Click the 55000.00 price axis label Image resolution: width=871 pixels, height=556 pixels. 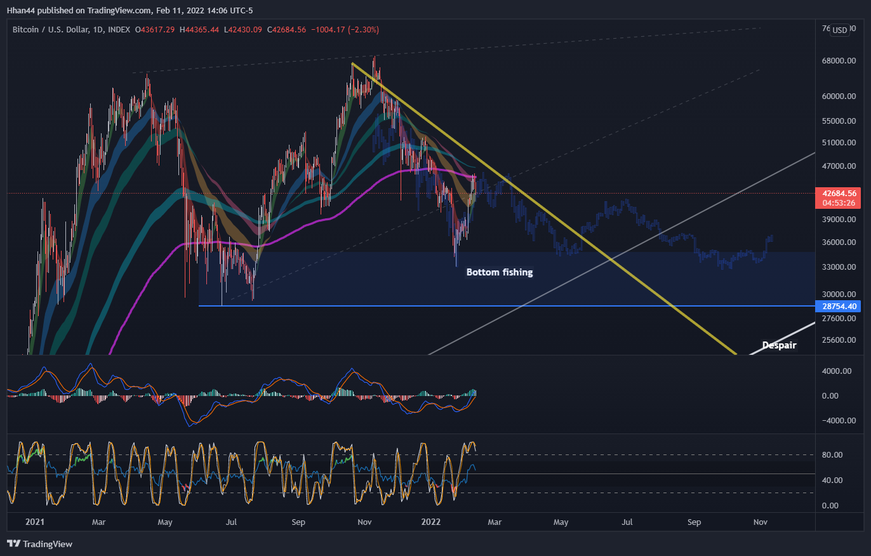(x=838, y=121)
